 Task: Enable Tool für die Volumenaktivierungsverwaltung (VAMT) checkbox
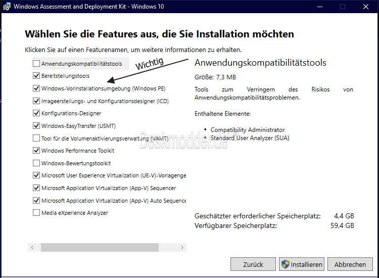pos(36,138)
